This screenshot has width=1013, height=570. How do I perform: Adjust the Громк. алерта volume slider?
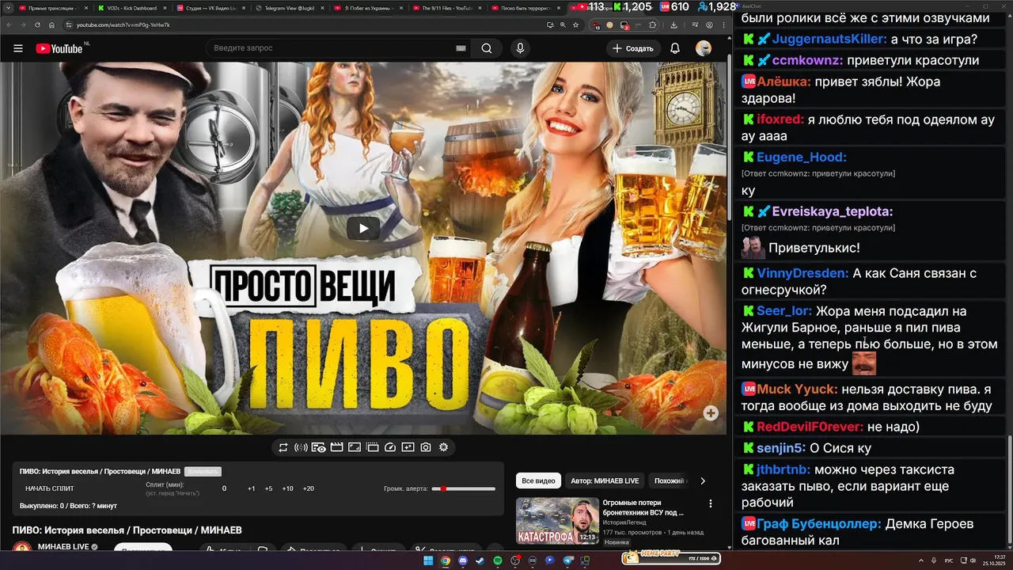point(463,488)
